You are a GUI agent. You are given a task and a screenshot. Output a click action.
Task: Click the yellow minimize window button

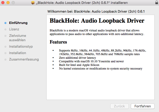pos(8,3)
